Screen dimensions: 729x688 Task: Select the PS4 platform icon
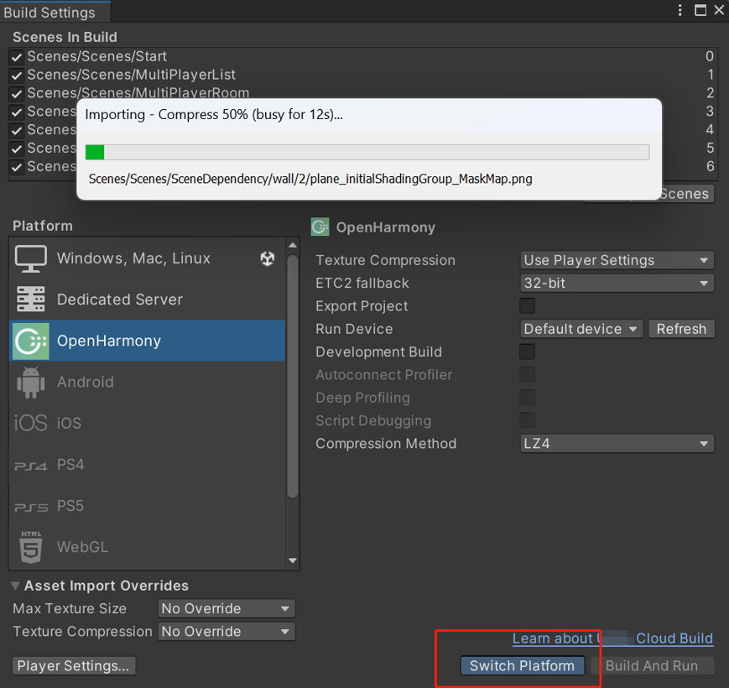pyautogui.click(x=31, y=465)
